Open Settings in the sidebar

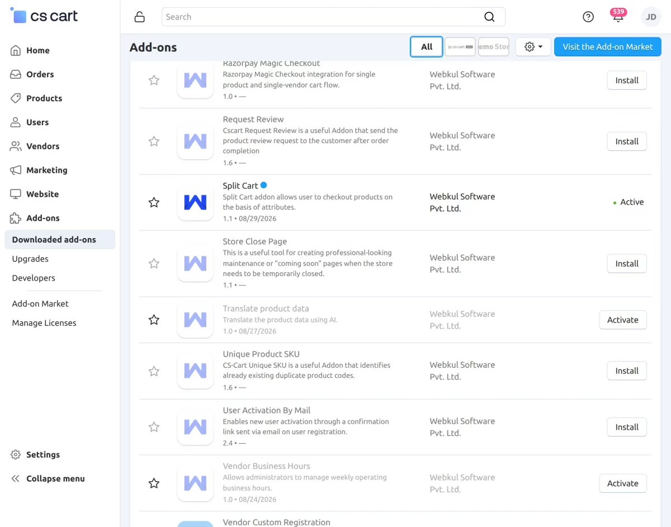pos(42,455)
